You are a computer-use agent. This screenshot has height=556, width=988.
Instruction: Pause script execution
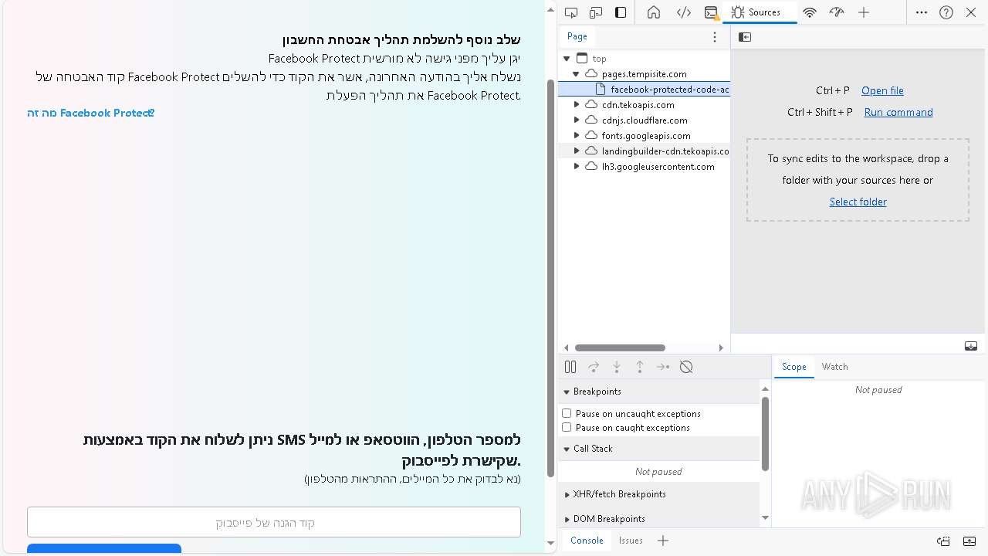570,367
